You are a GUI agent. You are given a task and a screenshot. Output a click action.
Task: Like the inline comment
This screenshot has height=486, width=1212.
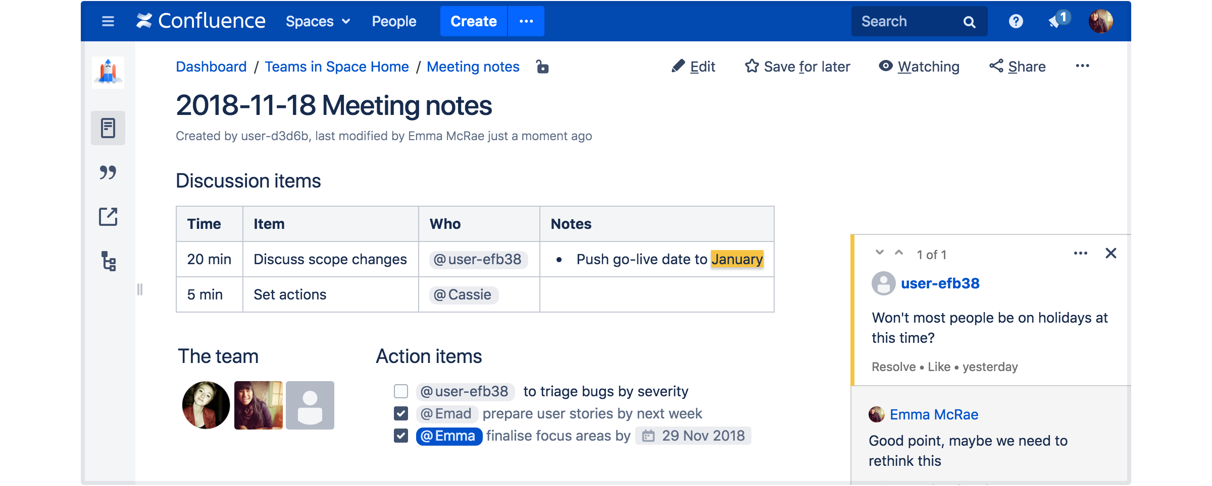(939, 367)
